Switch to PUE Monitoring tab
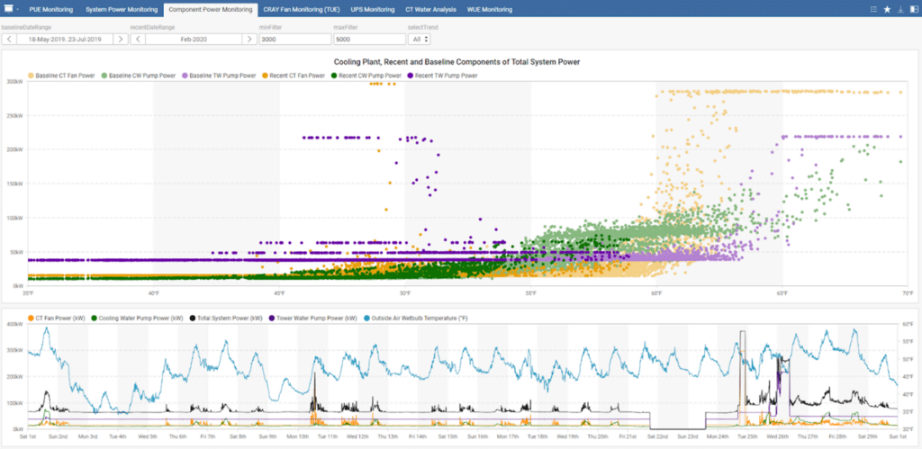The height and width of the screenshot is (449, 922). 50,9
